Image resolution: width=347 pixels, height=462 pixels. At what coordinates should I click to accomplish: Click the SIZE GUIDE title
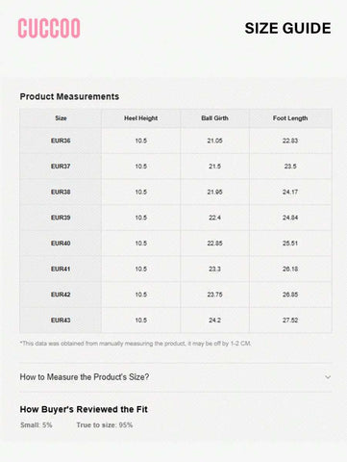(x=287, y=28)
